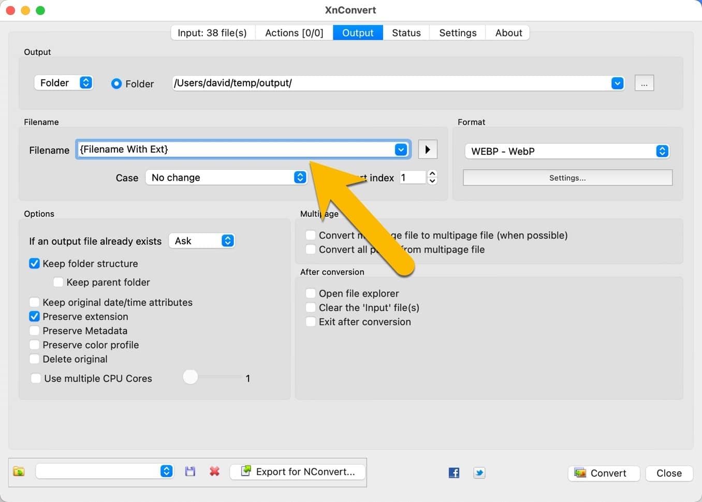Open format Settings... button
702x502 pixels.
[567, 178]
